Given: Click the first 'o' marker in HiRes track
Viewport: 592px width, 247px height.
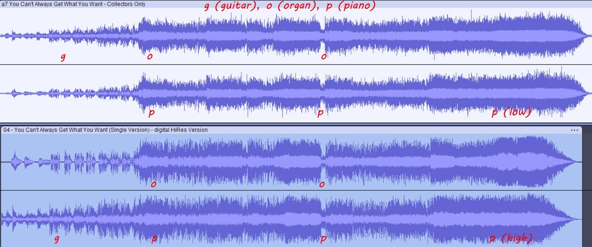Looking at the screenshot, I should (x=153, y=184).
